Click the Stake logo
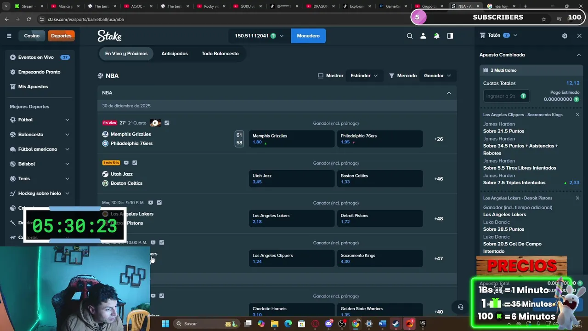The width and height of the screenshot is (588, 331). (x=109, y=36)
